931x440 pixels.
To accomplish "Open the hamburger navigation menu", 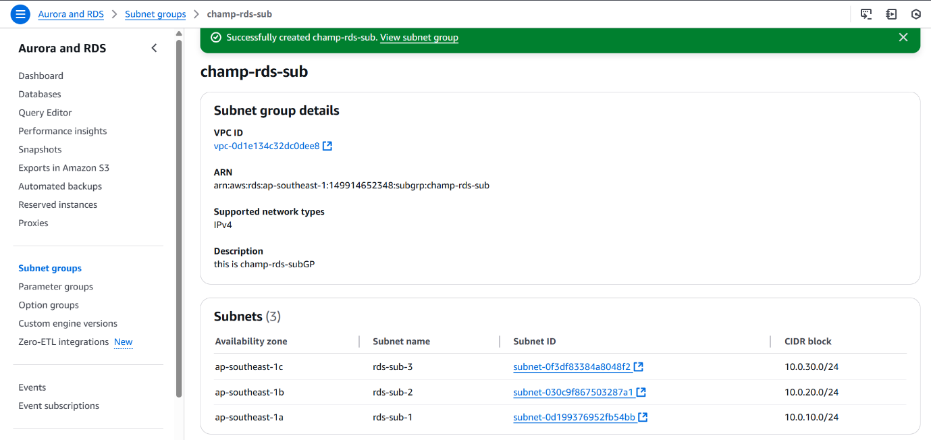I will pos(21,13).
